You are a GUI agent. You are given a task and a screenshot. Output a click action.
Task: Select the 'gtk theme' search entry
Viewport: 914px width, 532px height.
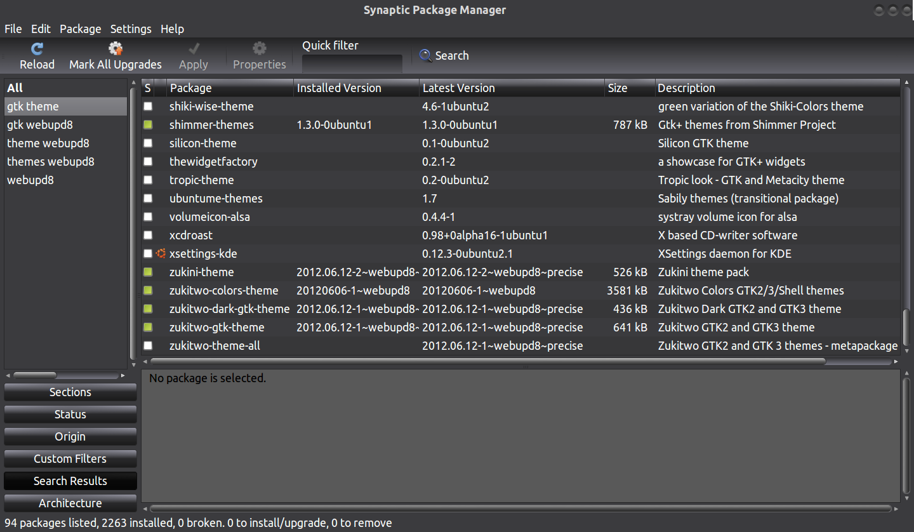(66, 106)
